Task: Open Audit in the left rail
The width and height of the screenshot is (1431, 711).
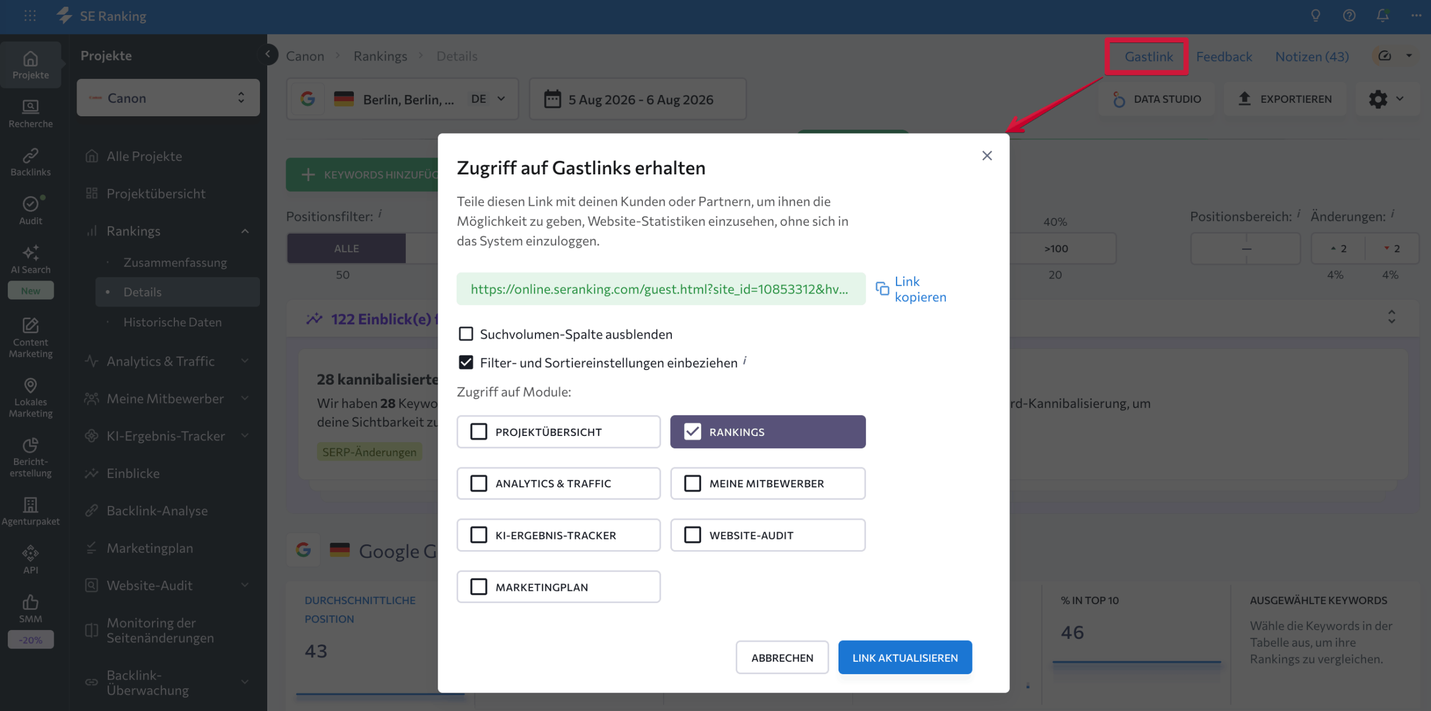Action: point(31,211)
